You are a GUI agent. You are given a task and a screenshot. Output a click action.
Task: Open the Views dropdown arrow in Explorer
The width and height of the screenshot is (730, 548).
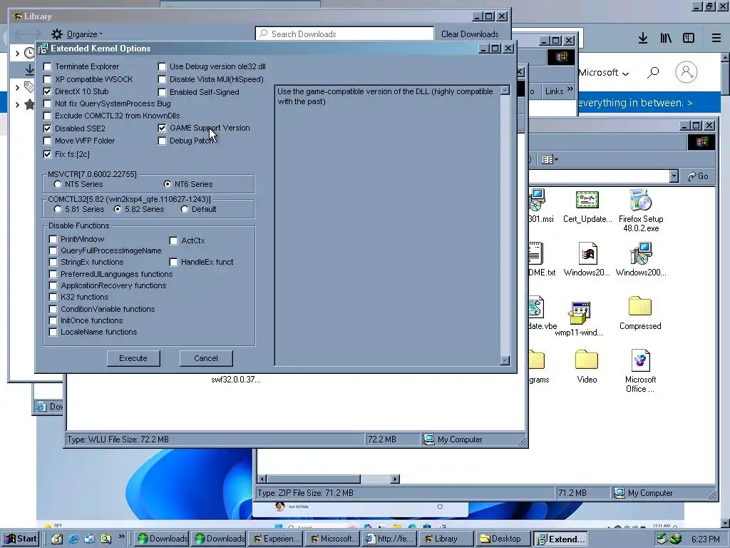pos(556,160)
